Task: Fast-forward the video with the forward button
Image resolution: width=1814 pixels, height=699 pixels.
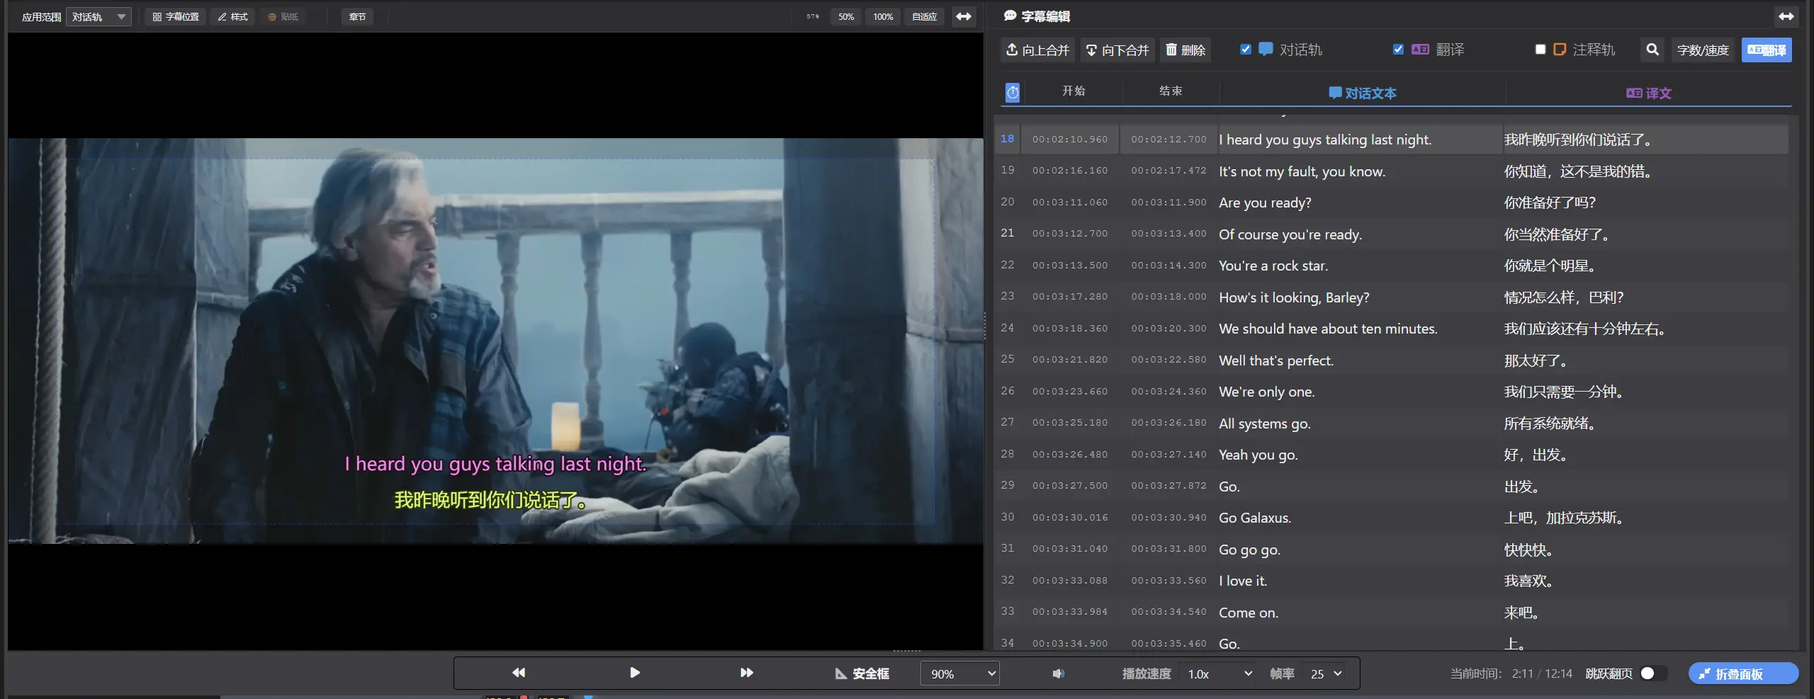Action: (747, 673)
